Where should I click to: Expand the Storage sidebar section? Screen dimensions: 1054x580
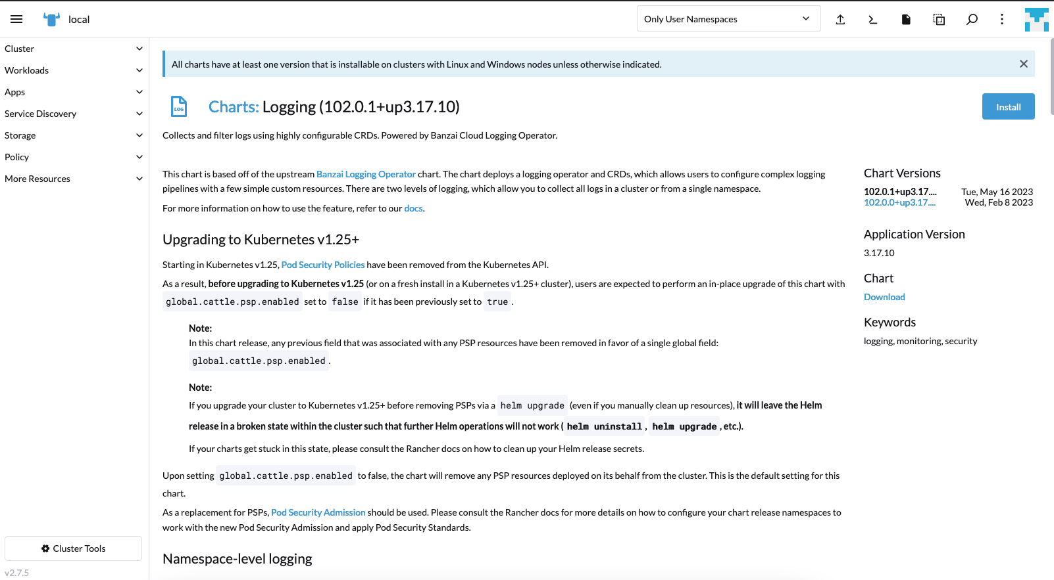click(74, 135)
